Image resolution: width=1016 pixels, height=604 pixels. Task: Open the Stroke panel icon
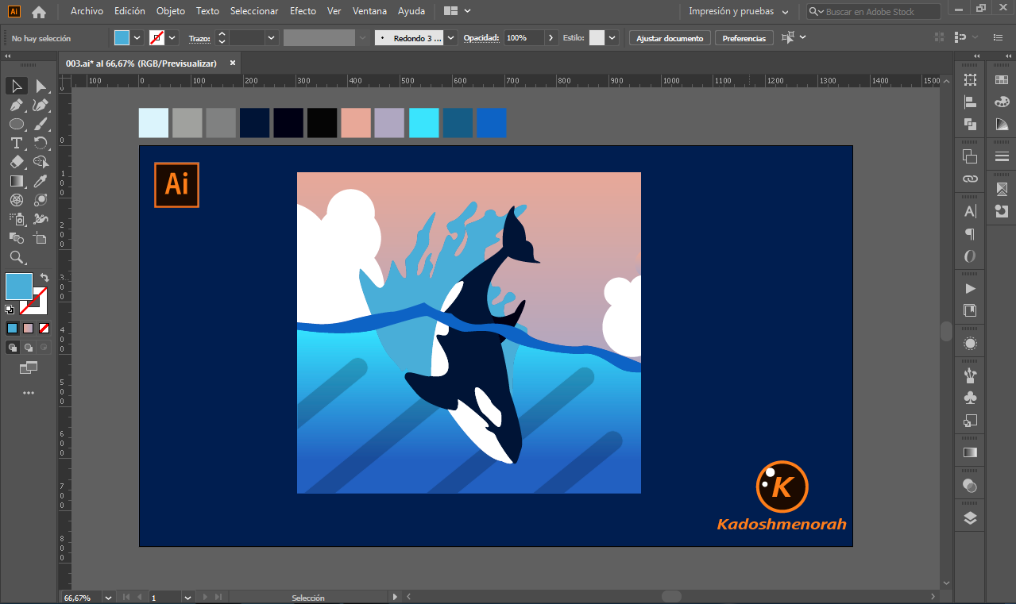coord(1002,156)
